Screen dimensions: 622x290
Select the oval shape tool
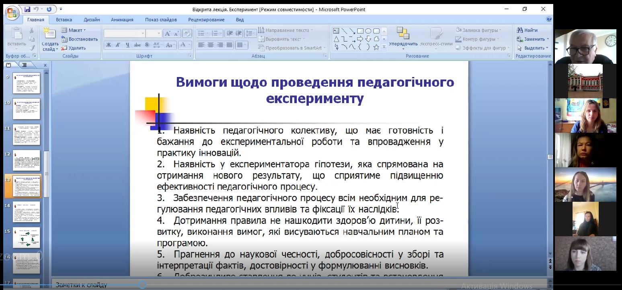pos(368,31)
